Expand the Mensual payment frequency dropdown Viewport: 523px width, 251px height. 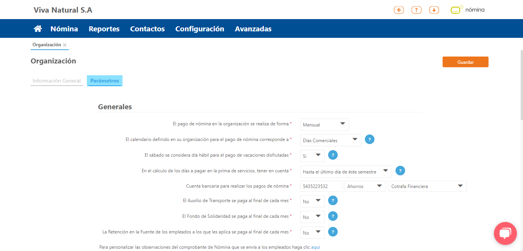[x=324, y=125]
